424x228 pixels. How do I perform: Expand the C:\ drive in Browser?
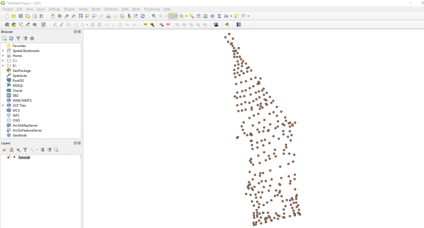point(3,61)
